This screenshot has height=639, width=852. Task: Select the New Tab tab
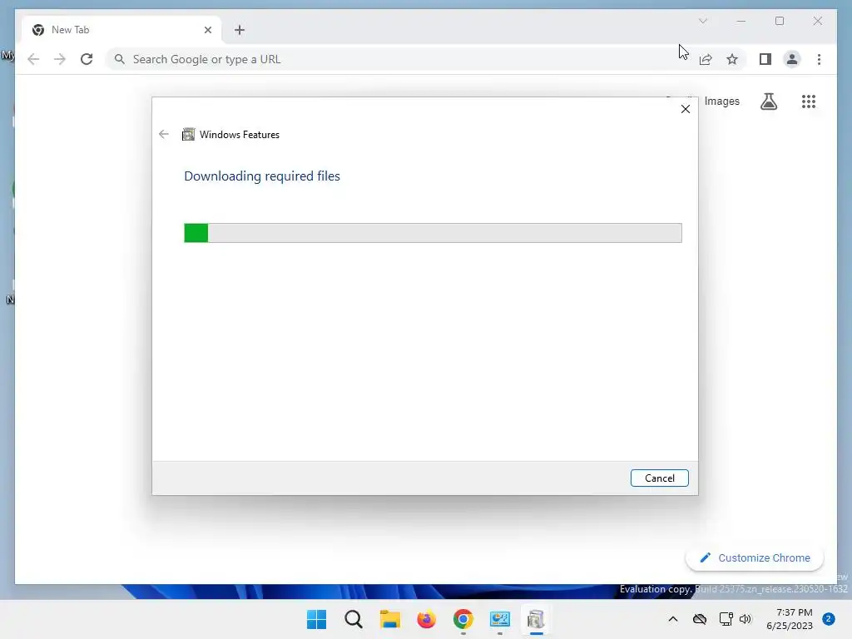coord(122,30)
